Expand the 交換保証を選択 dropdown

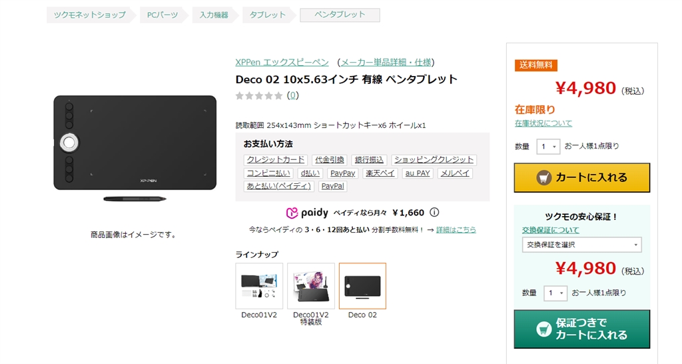[582, 245]
